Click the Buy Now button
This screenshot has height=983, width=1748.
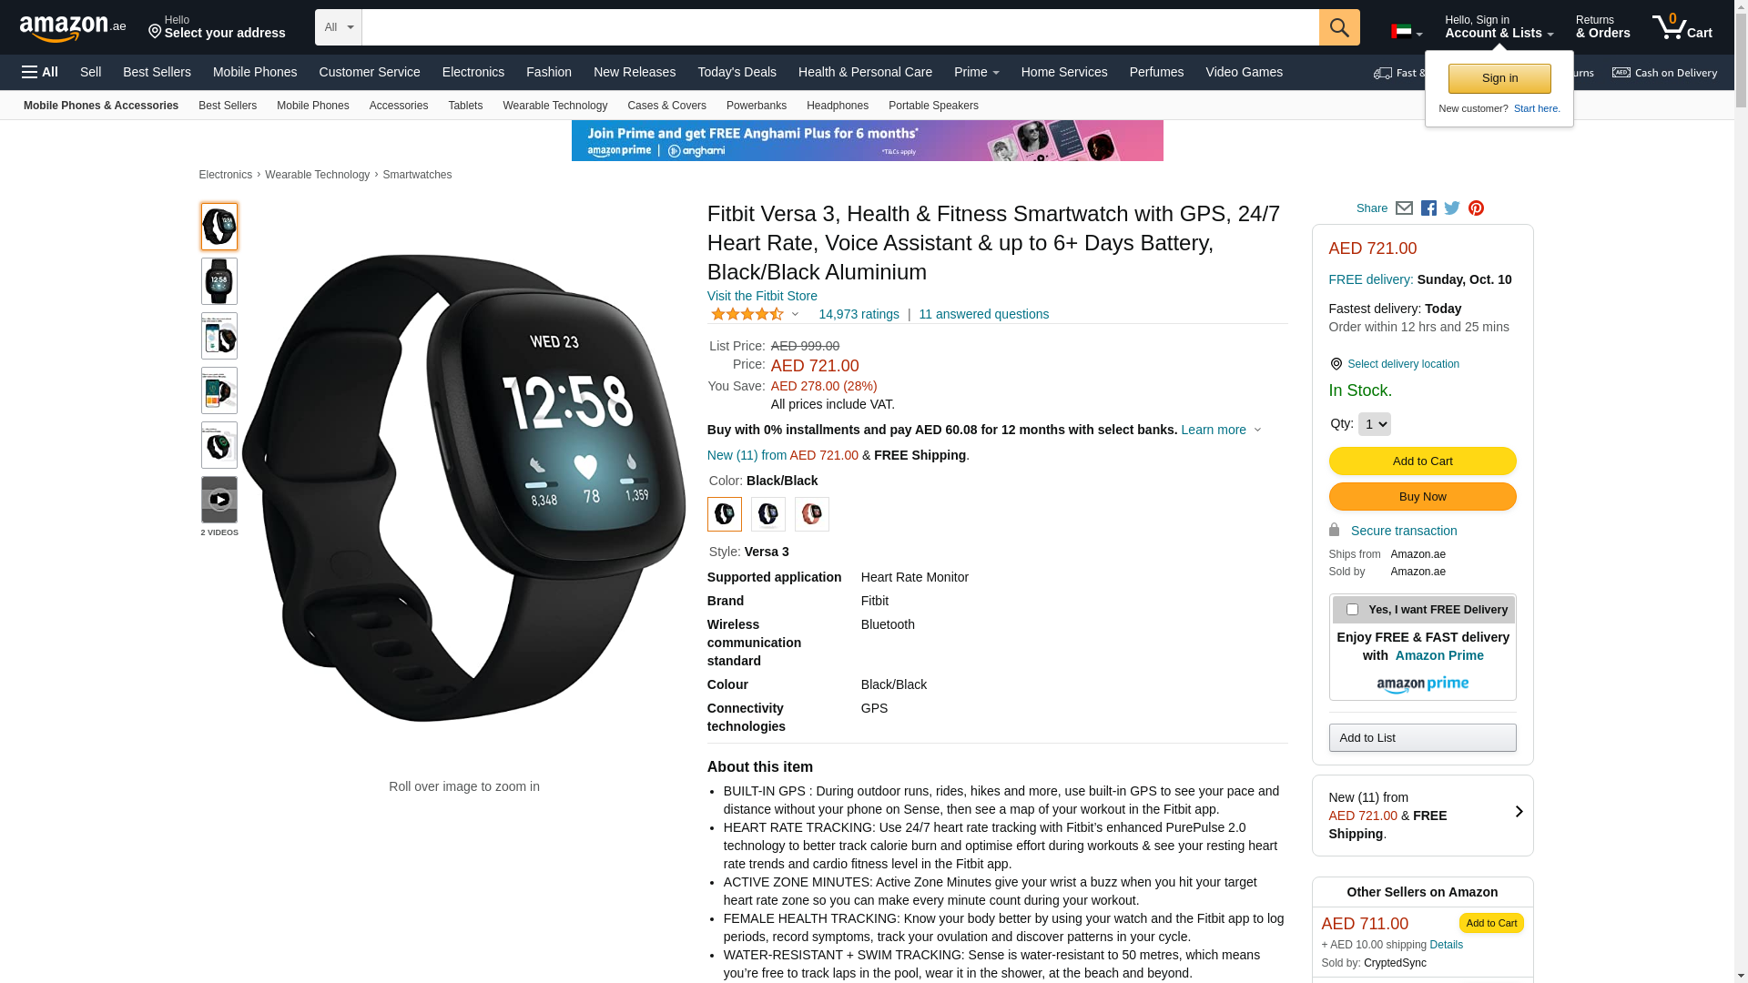click(1422, 497)
